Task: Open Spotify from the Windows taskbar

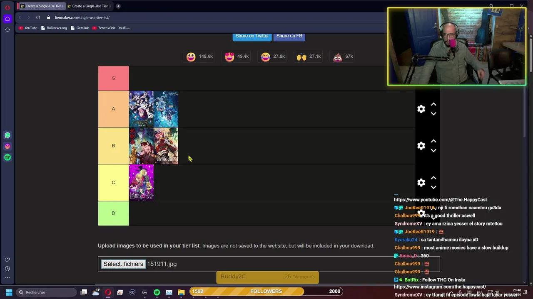Action: 157,292
